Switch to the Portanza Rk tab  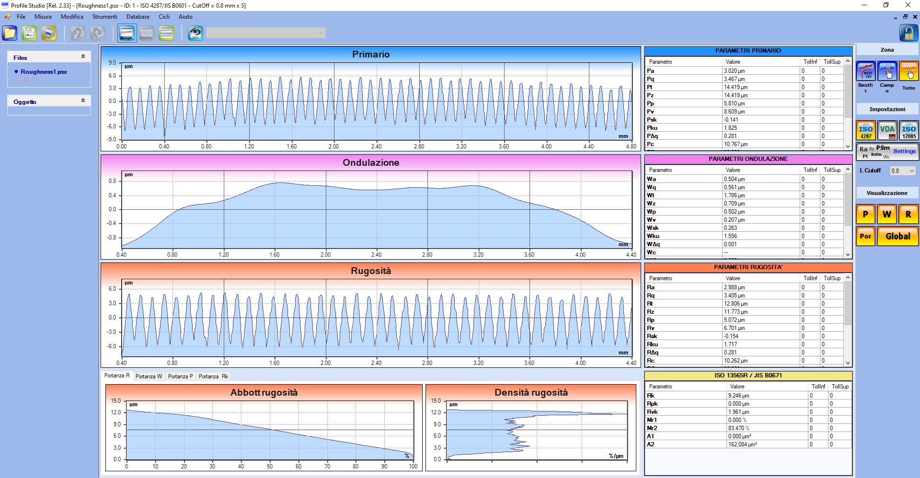coord(213,376)
